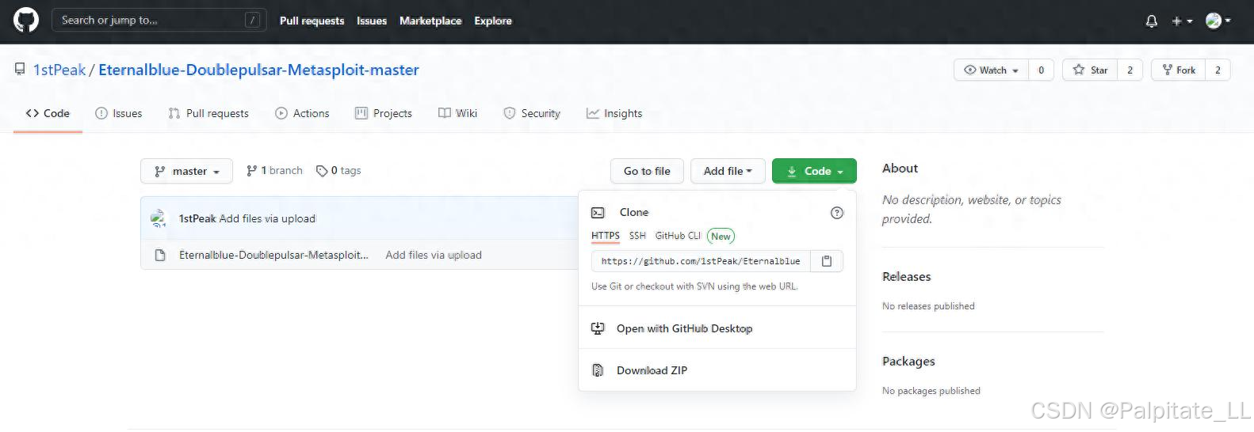Image resolution: width=1254 pixels, height=432 pixels.
Task: Open the Projects tab
Action: 384,113
